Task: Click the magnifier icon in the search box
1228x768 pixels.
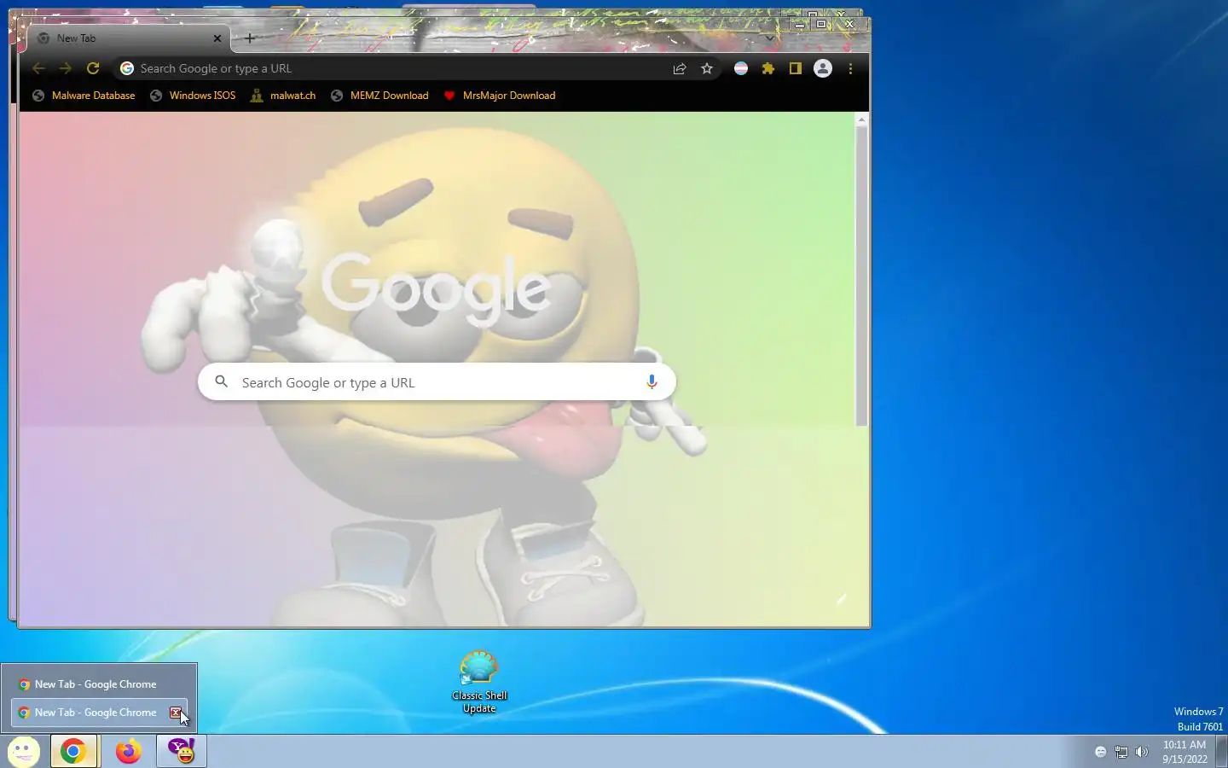Action: [x=222, y=382]
